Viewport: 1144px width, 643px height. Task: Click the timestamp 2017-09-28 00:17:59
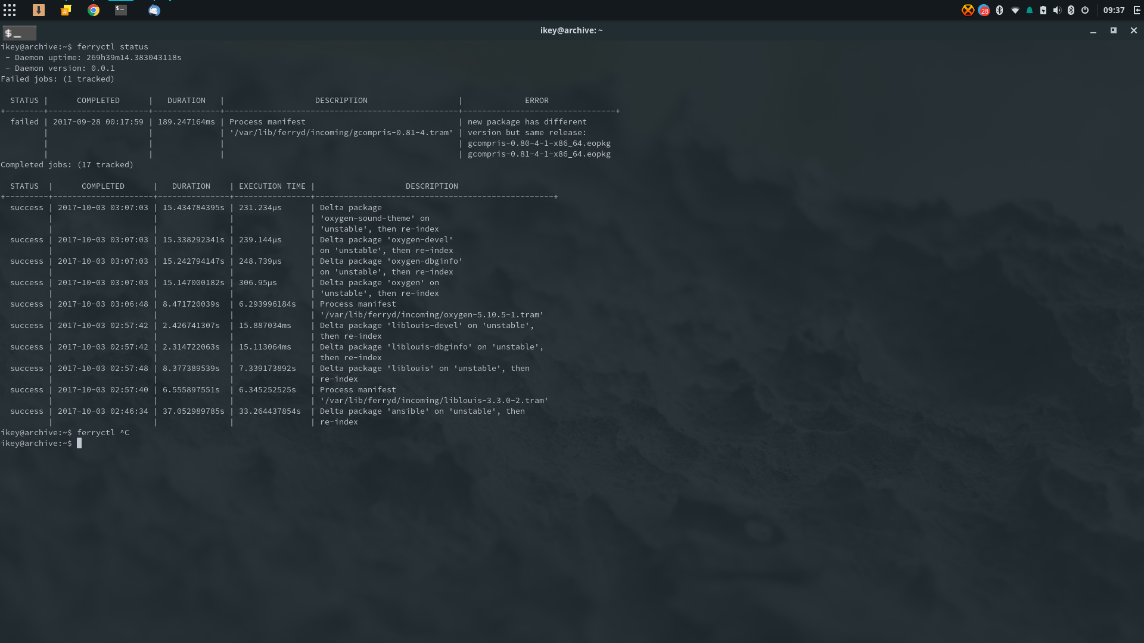point(98,122)
